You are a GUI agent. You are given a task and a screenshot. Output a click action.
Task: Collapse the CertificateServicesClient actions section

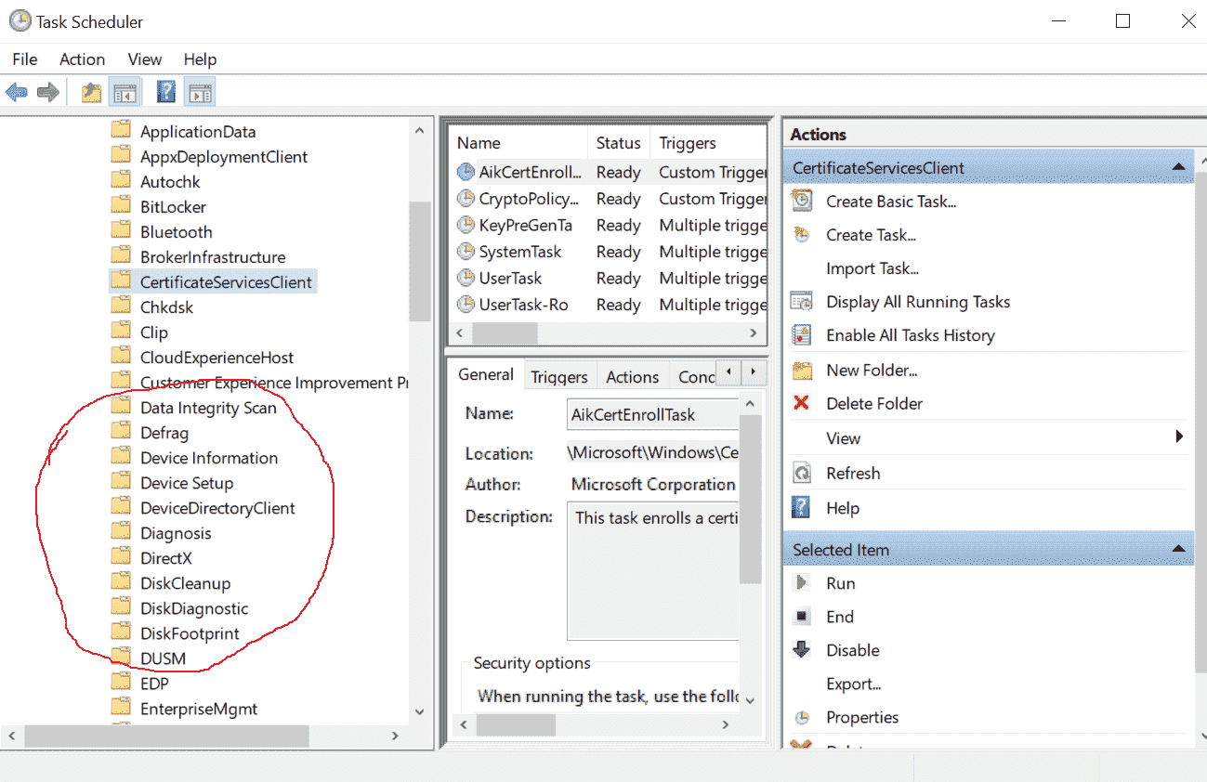[x=1178, y=168]
